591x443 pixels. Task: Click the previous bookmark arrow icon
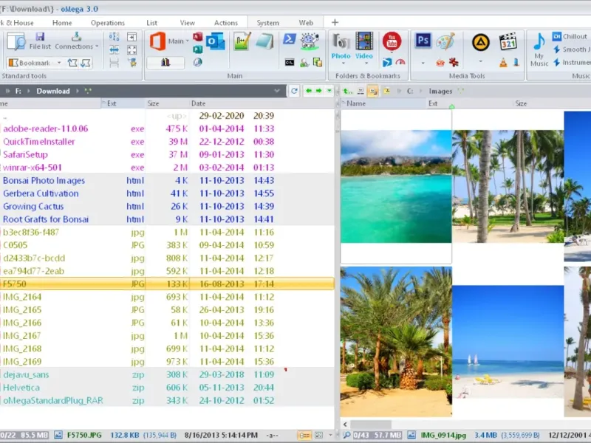coord(72,63)
